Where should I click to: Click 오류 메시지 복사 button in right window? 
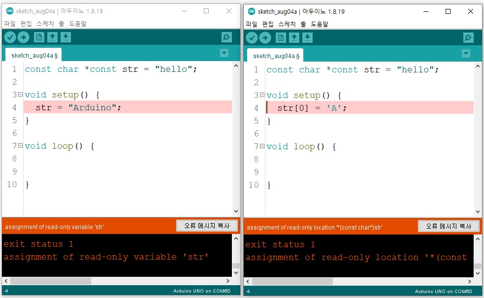449,227
